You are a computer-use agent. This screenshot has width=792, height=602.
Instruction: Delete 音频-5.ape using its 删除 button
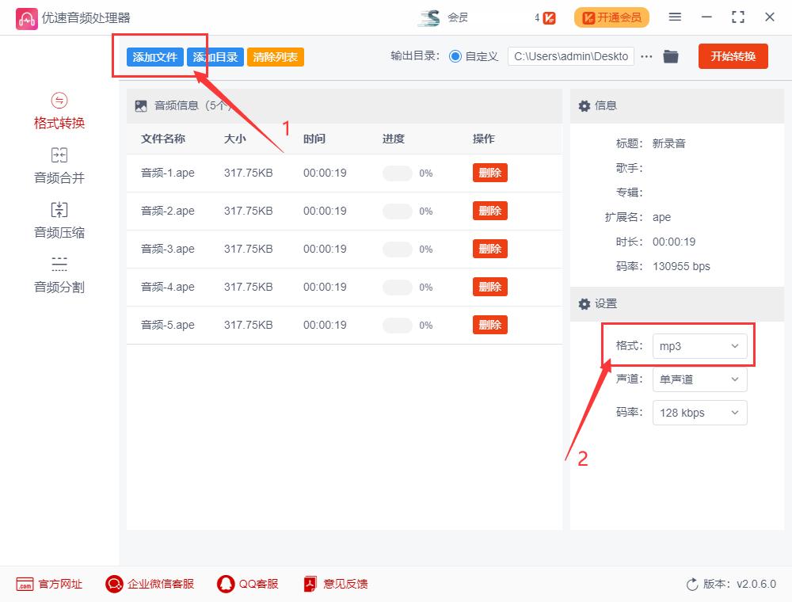(x=489, y=324)
